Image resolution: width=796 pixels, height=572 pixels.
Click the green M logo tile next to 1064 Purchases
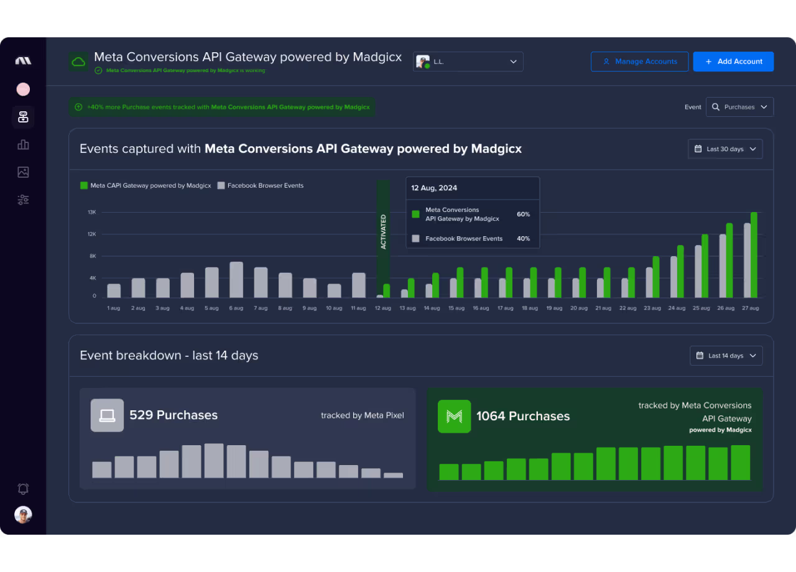[454, 417]
